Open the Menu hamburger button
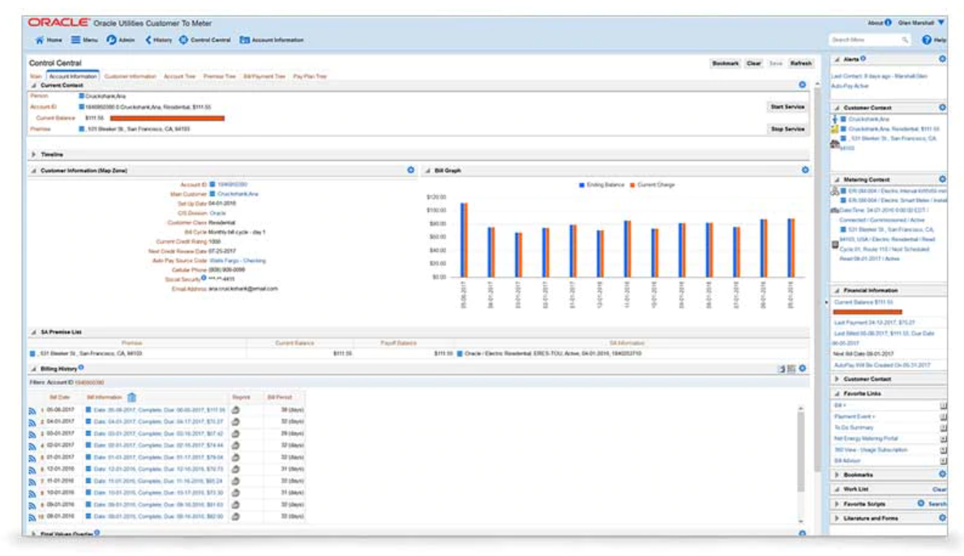Viewport: 964px width, 556px height. 84,40
